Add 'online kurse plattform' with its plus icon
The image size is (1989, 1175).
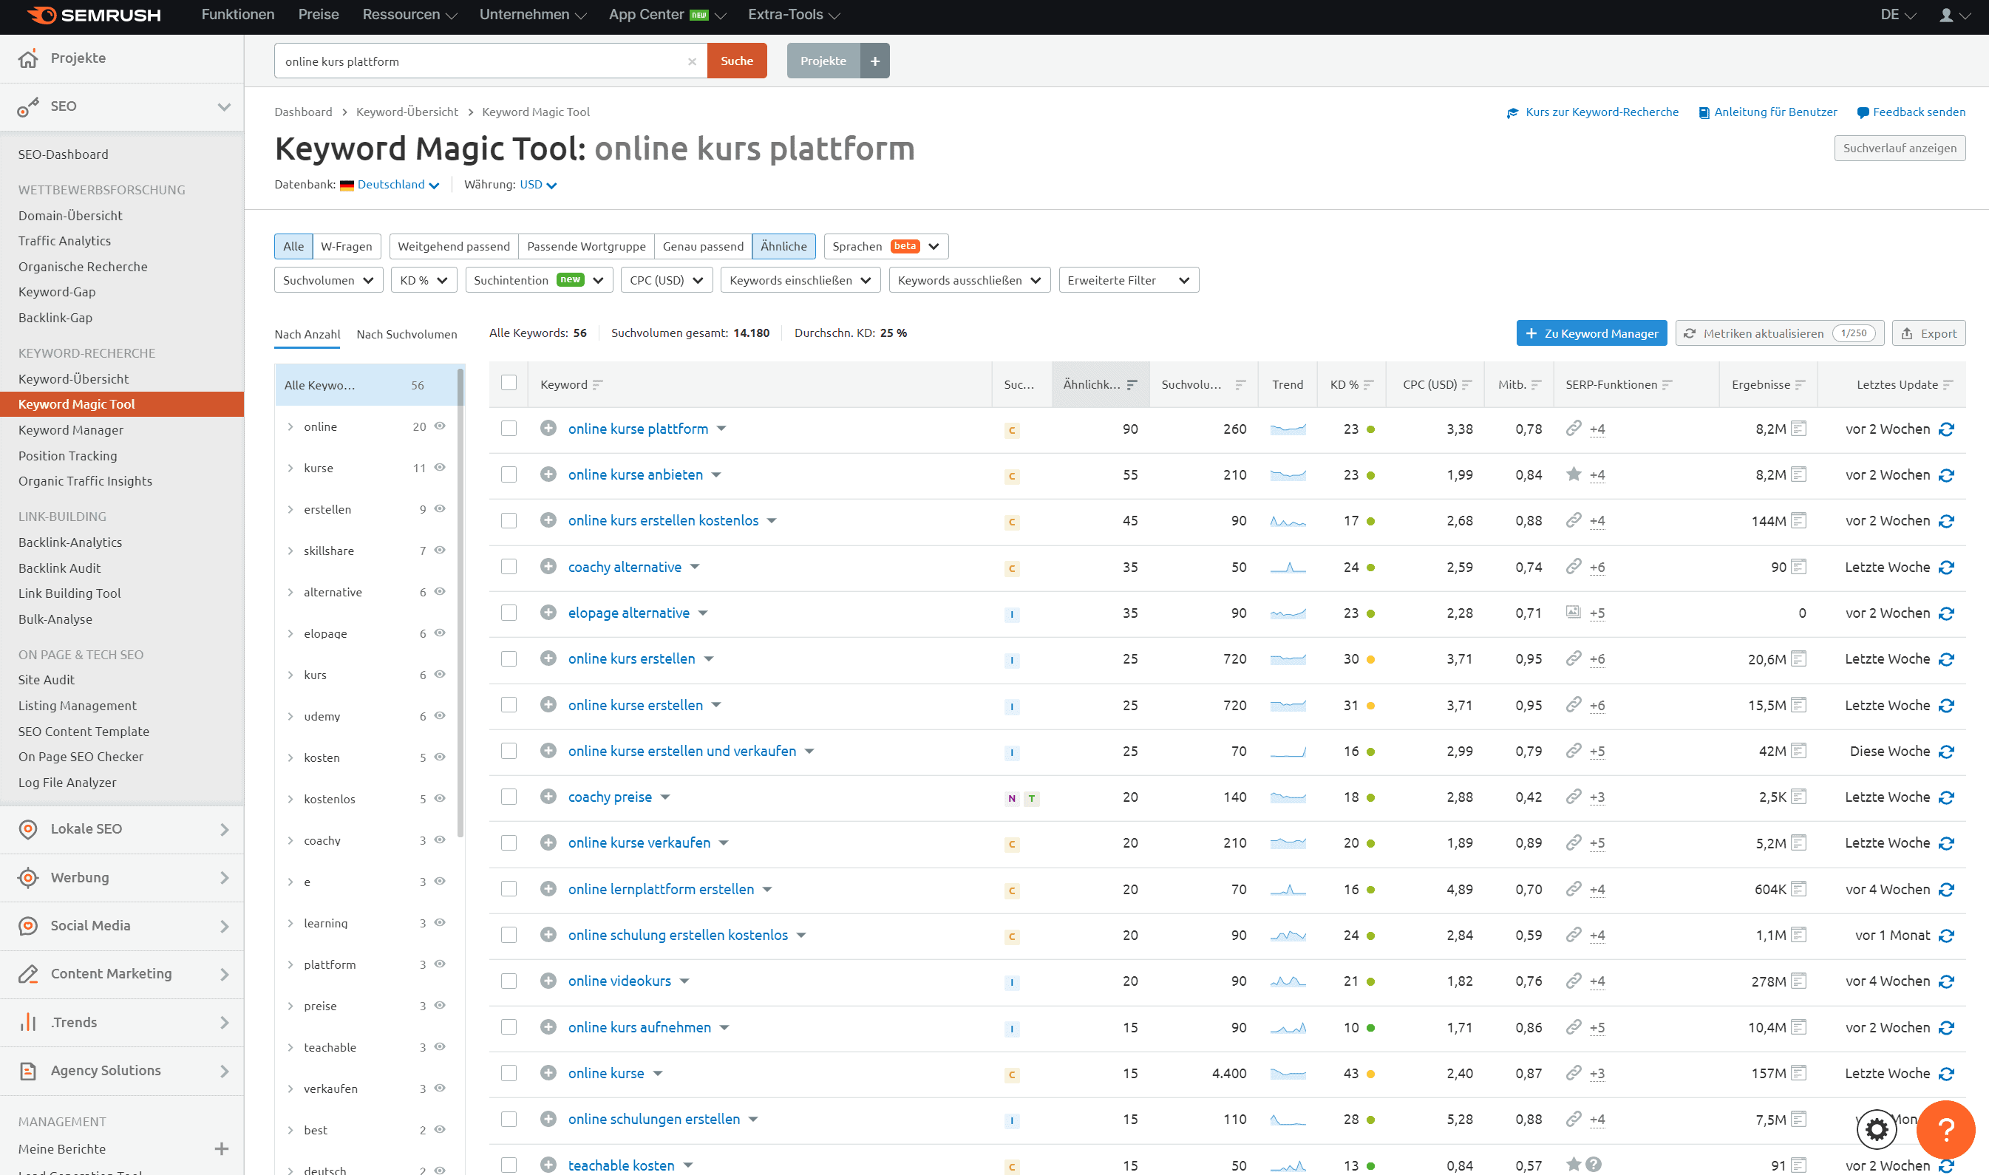point(548,429)
